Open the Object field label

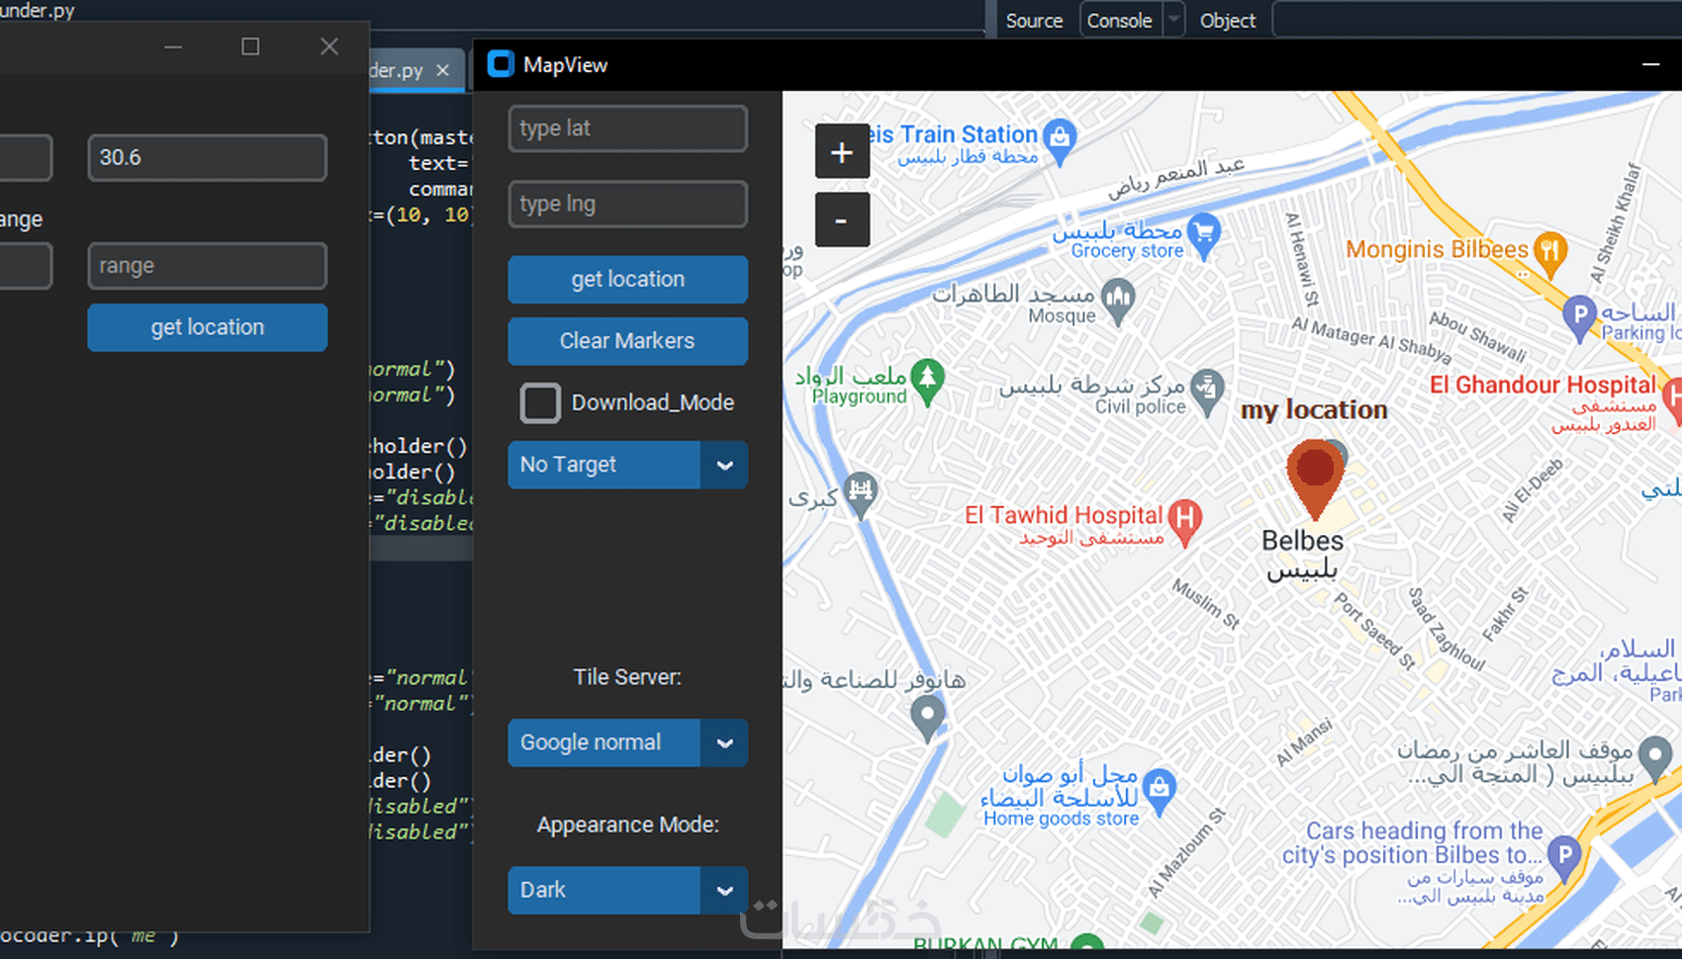(1227, 21)
